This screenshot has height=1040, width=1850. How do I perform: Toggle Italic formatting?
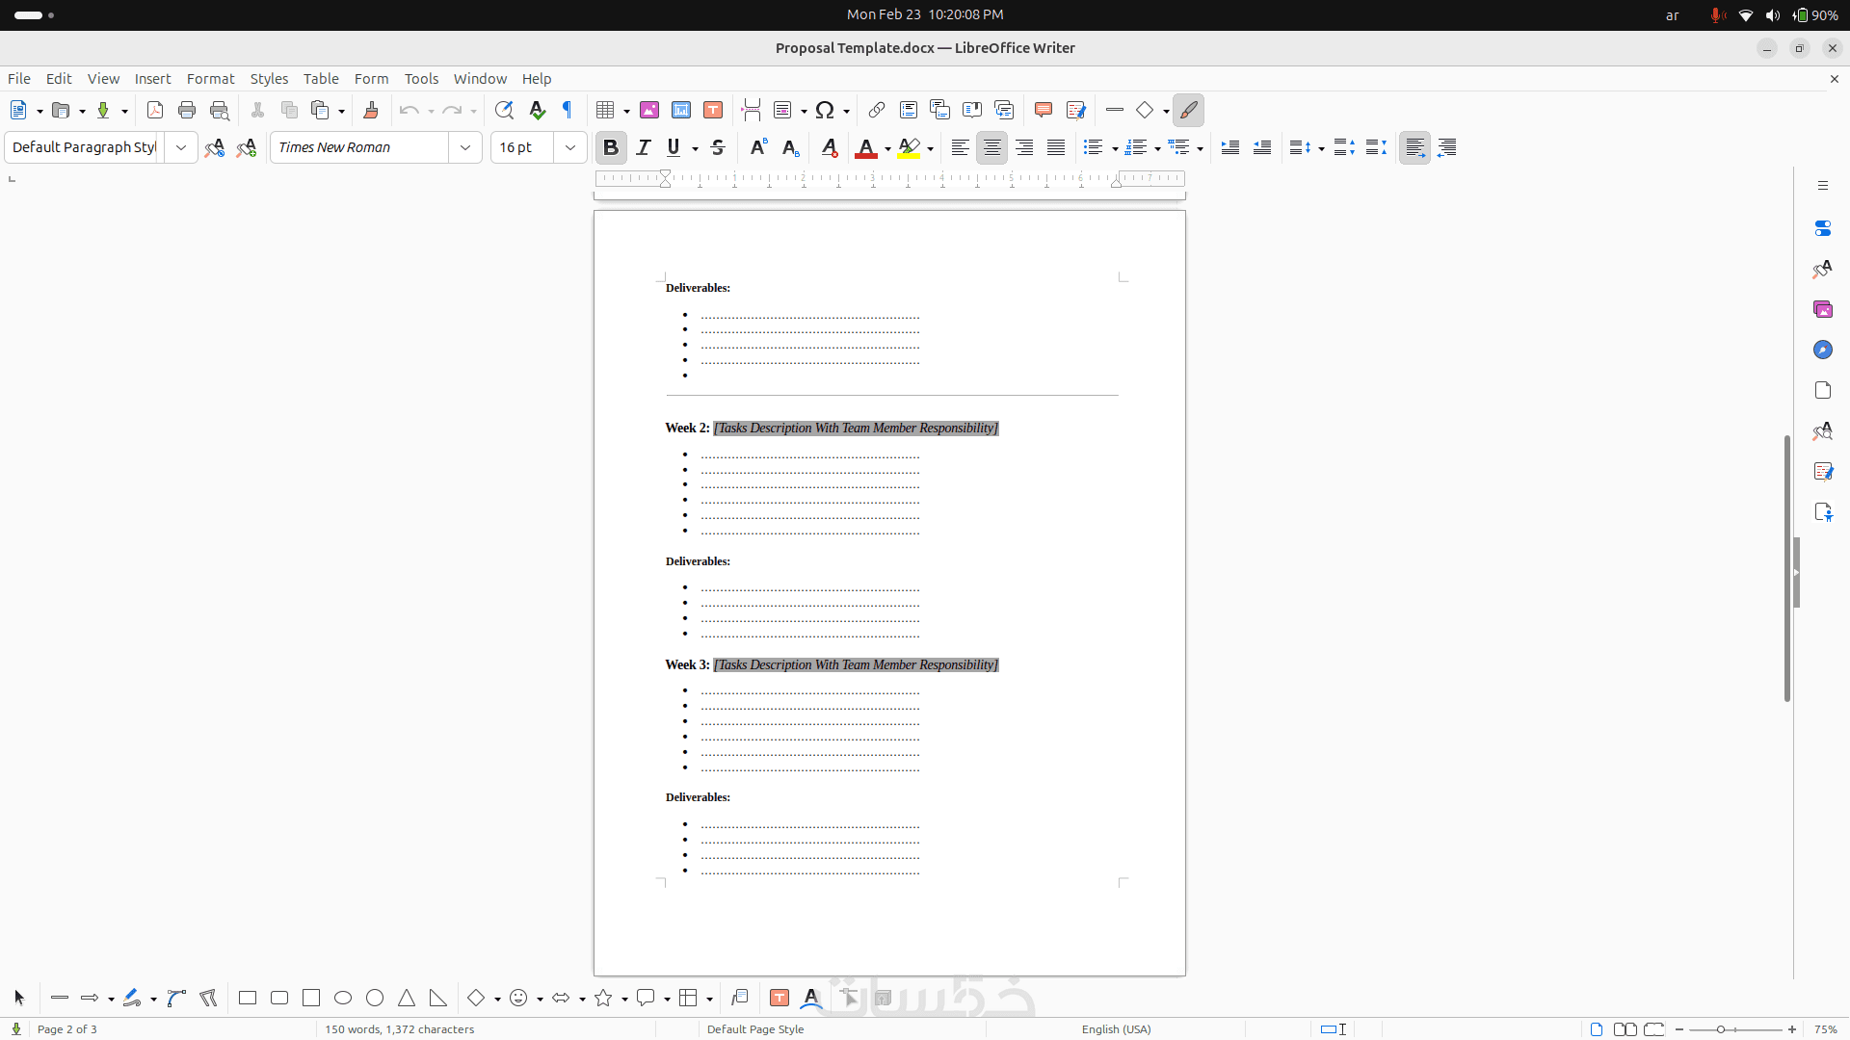(644, 147)
